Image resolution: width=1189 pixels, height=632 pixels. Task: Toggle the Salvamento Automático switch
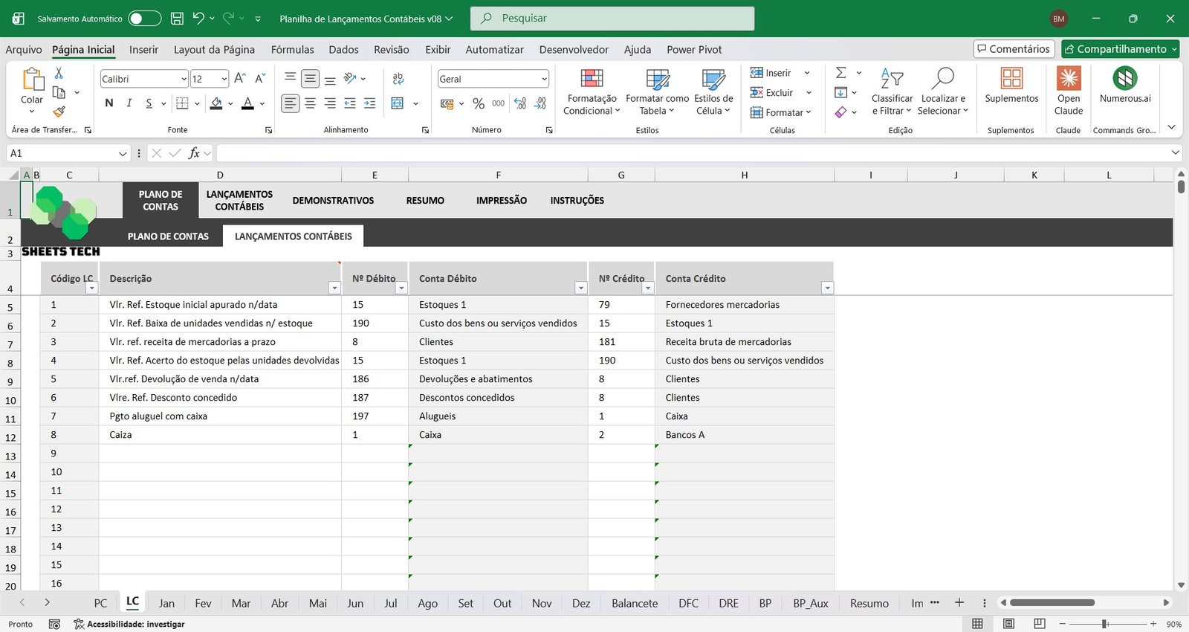pos(144,19)
